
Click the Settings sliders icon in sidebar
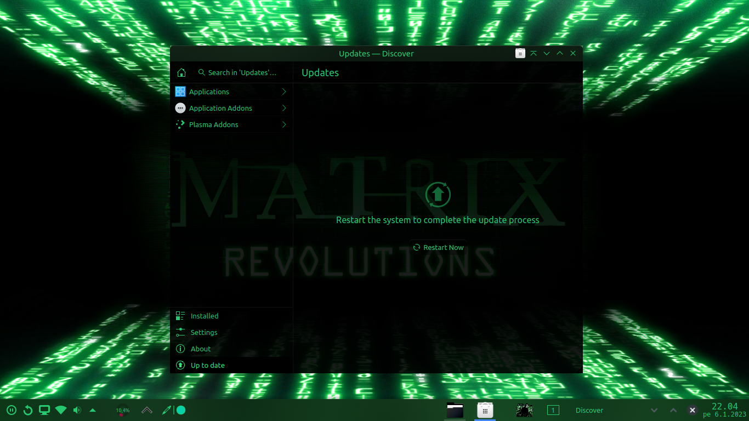[x=180, y=332]
